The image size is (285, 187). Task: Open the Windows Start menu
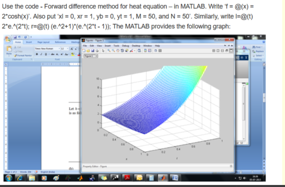9,178
